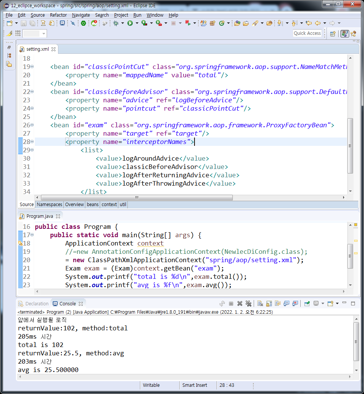Click the New Java Class icon
The height and width of the screenshot is (394, 364).
click(221, 23)
